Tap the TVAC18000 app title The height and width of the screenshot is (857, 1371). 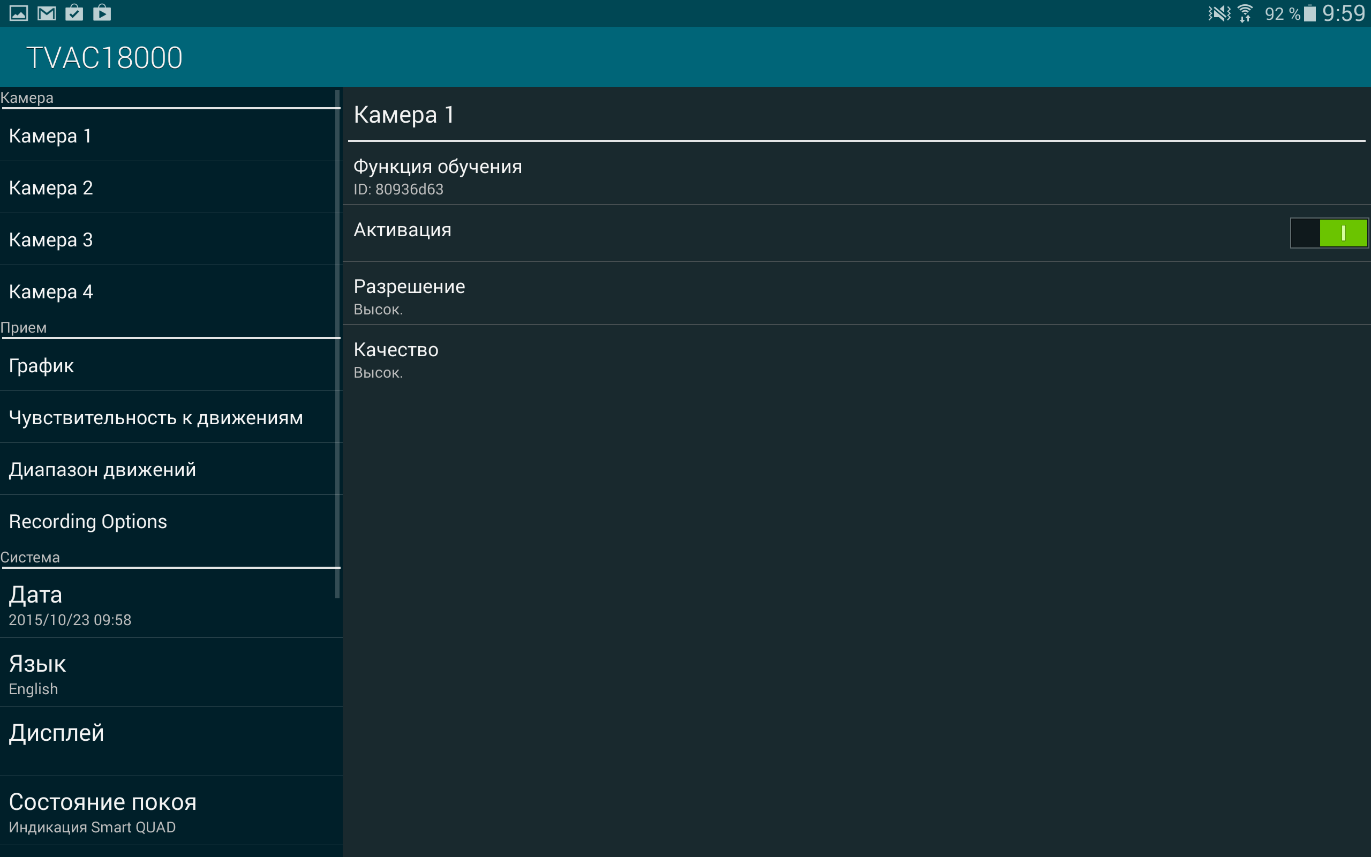[104, 58]
